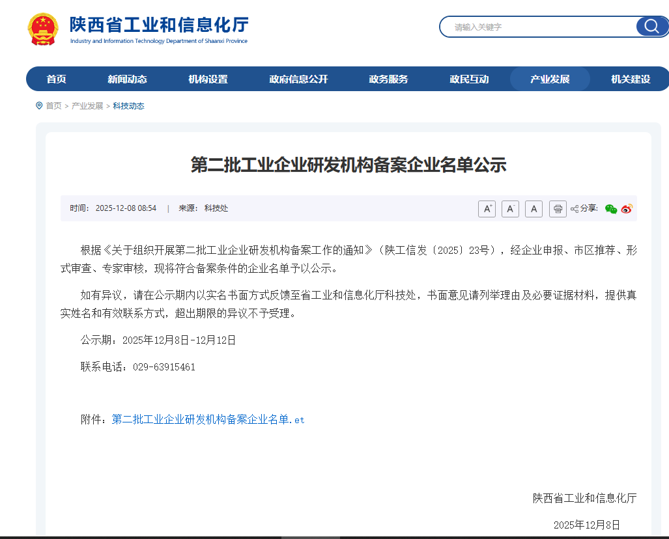Download the 第二批工业企业研发机构备案企业名单.et attachment

tap(208, 420)
